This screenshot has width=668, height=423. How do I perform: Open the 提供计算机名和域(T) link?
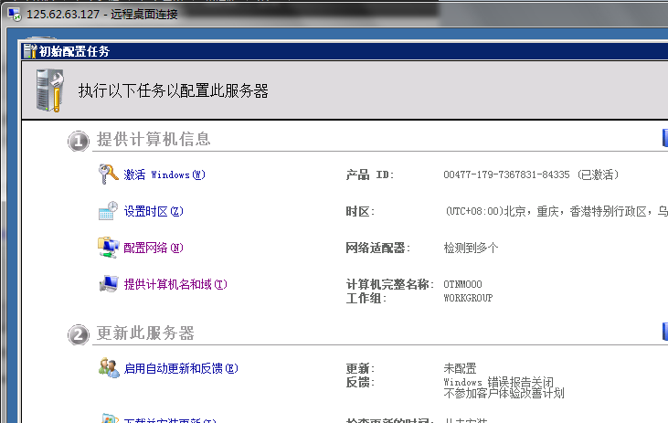tap(175, 284)
